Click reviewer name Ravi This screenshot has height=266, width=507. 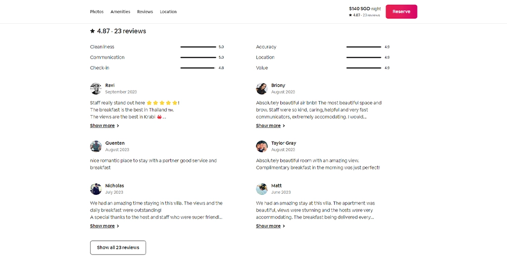110,85
